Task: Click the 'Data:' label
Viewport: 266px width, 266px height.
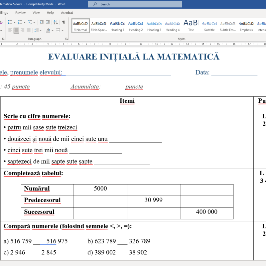Action: [202, 72]
